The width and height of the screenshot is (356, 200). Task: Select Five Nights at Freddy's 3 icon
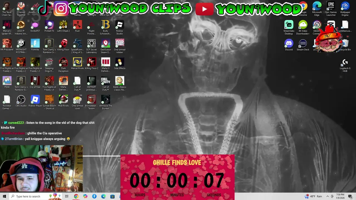tap(35, 65)
